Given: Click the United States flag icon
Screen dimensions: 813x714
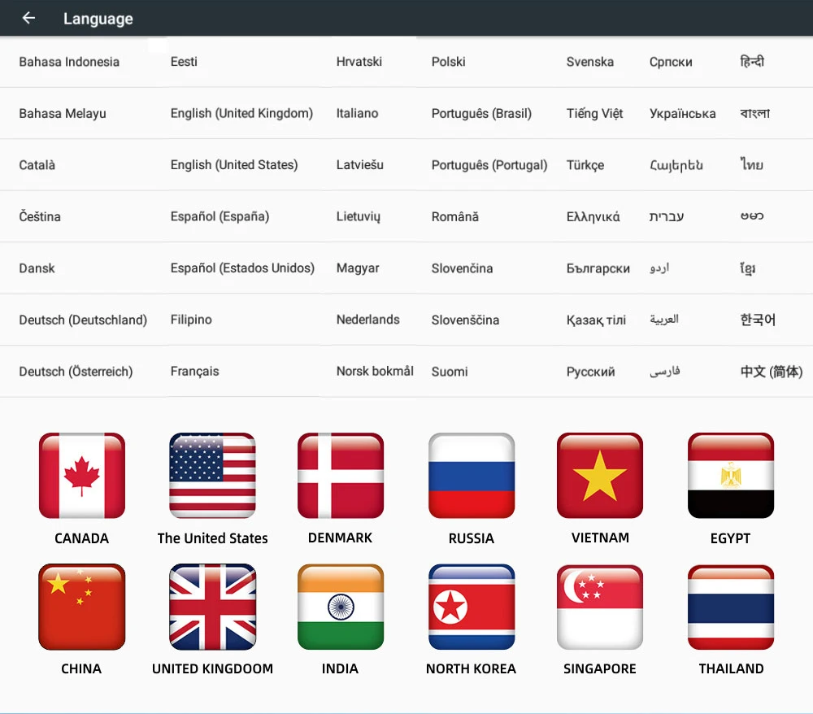Looking at the screenshot, I should click(212, 476).
